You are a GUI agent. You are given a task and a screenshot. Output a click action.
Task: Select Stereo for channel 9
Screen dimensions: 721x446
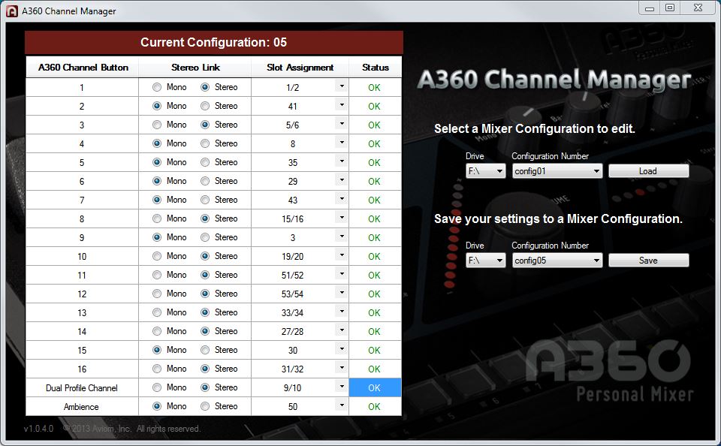(205, 237)
